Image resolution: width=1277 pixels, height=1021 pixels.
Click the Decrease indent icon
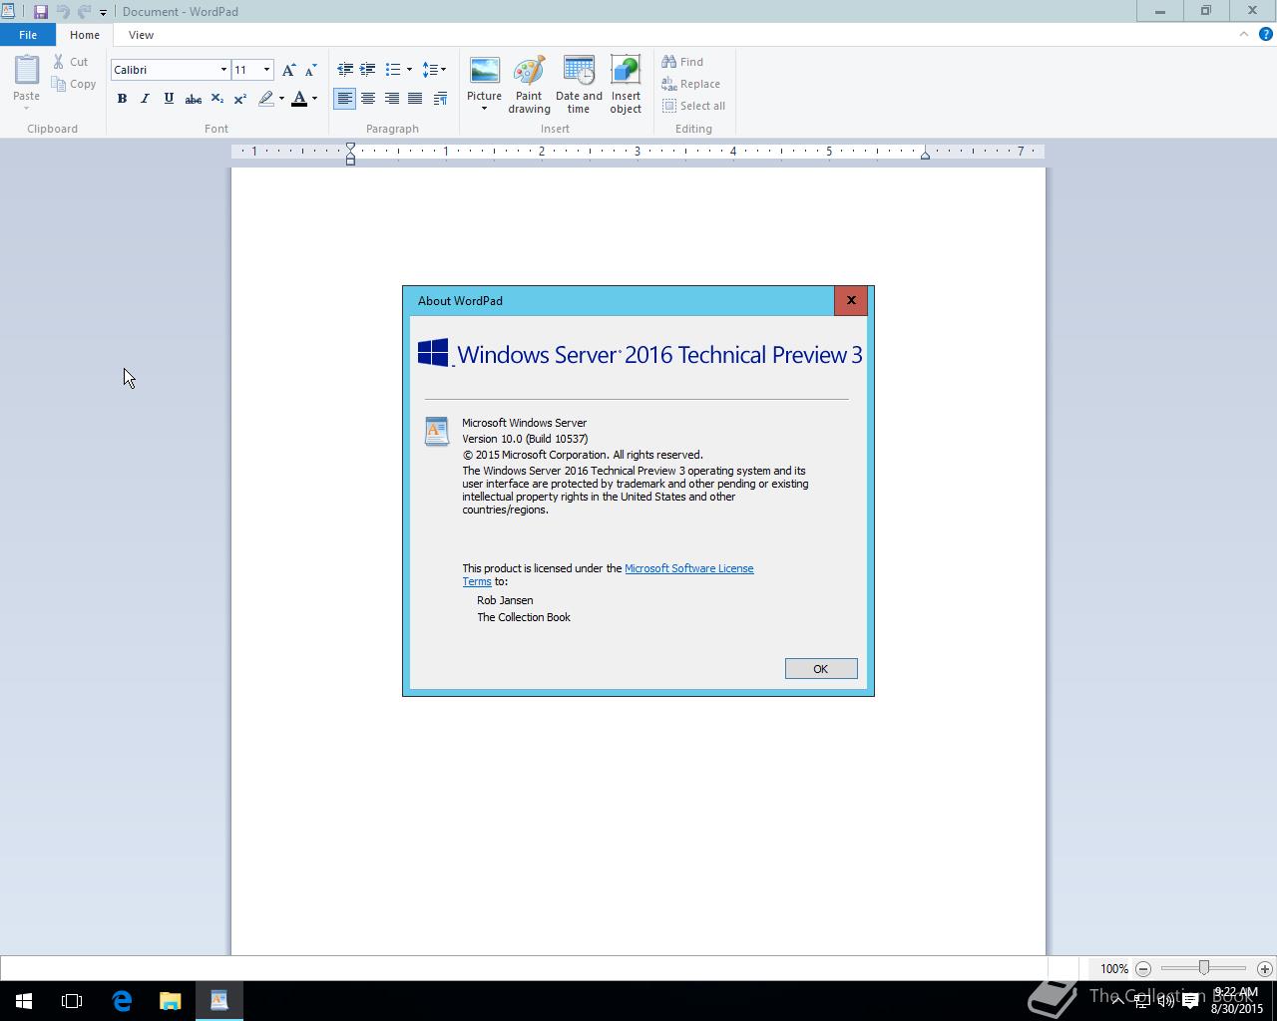(x=345, y=70)
